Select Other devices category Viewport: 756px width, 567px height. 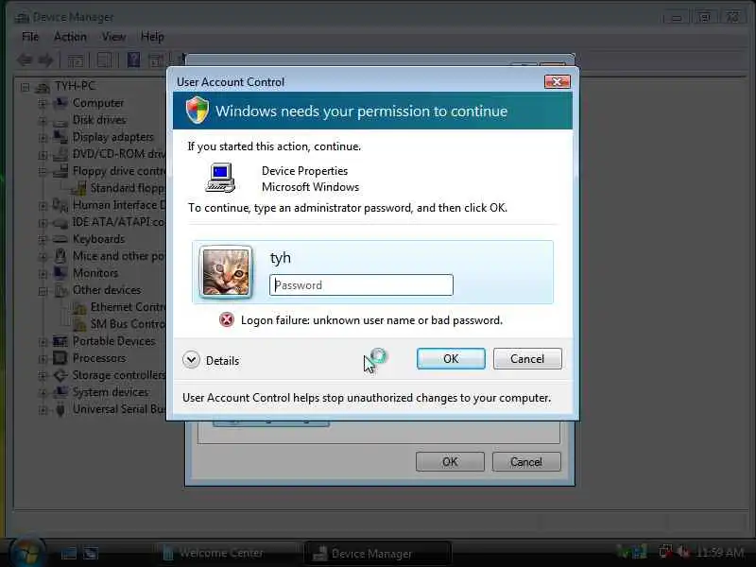coord(107,290)
